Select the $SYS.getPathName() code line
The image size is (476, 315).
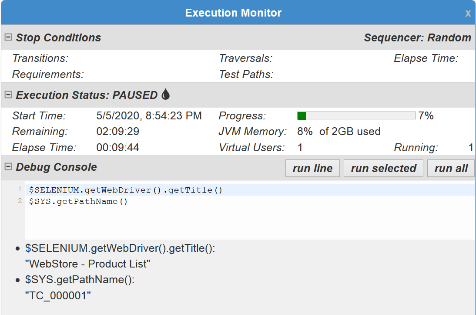tap(78, 201)
